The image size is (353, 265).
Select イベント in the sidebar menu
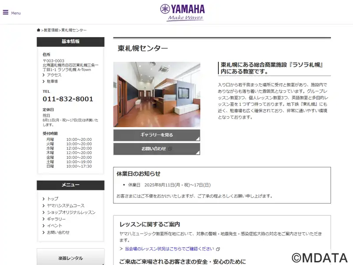54,226
